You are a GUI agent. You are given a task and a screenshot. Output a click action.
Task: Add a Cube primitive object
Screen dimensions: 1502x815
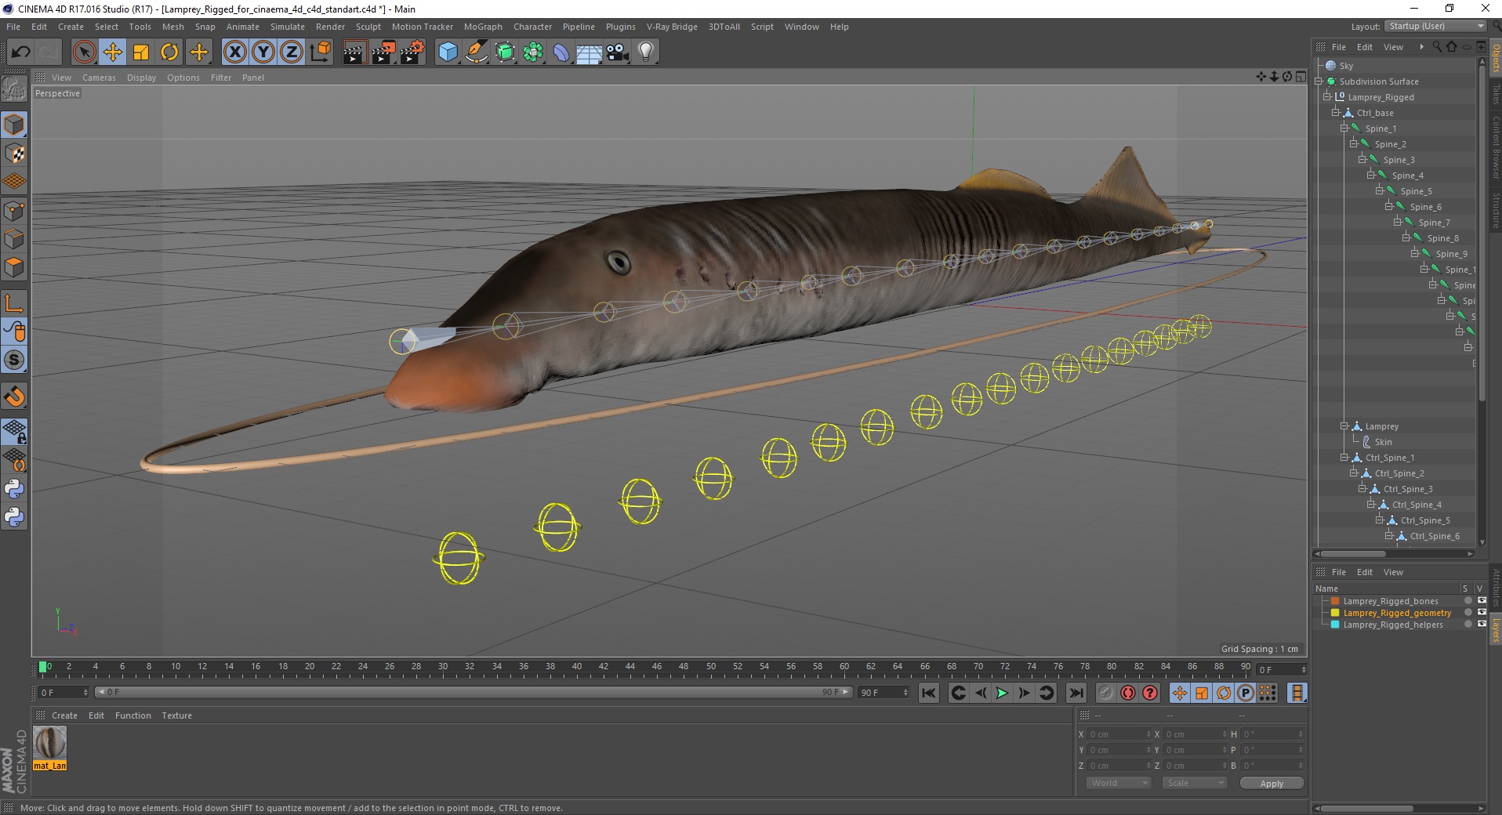pyautogui.click(x=448, y=53)
